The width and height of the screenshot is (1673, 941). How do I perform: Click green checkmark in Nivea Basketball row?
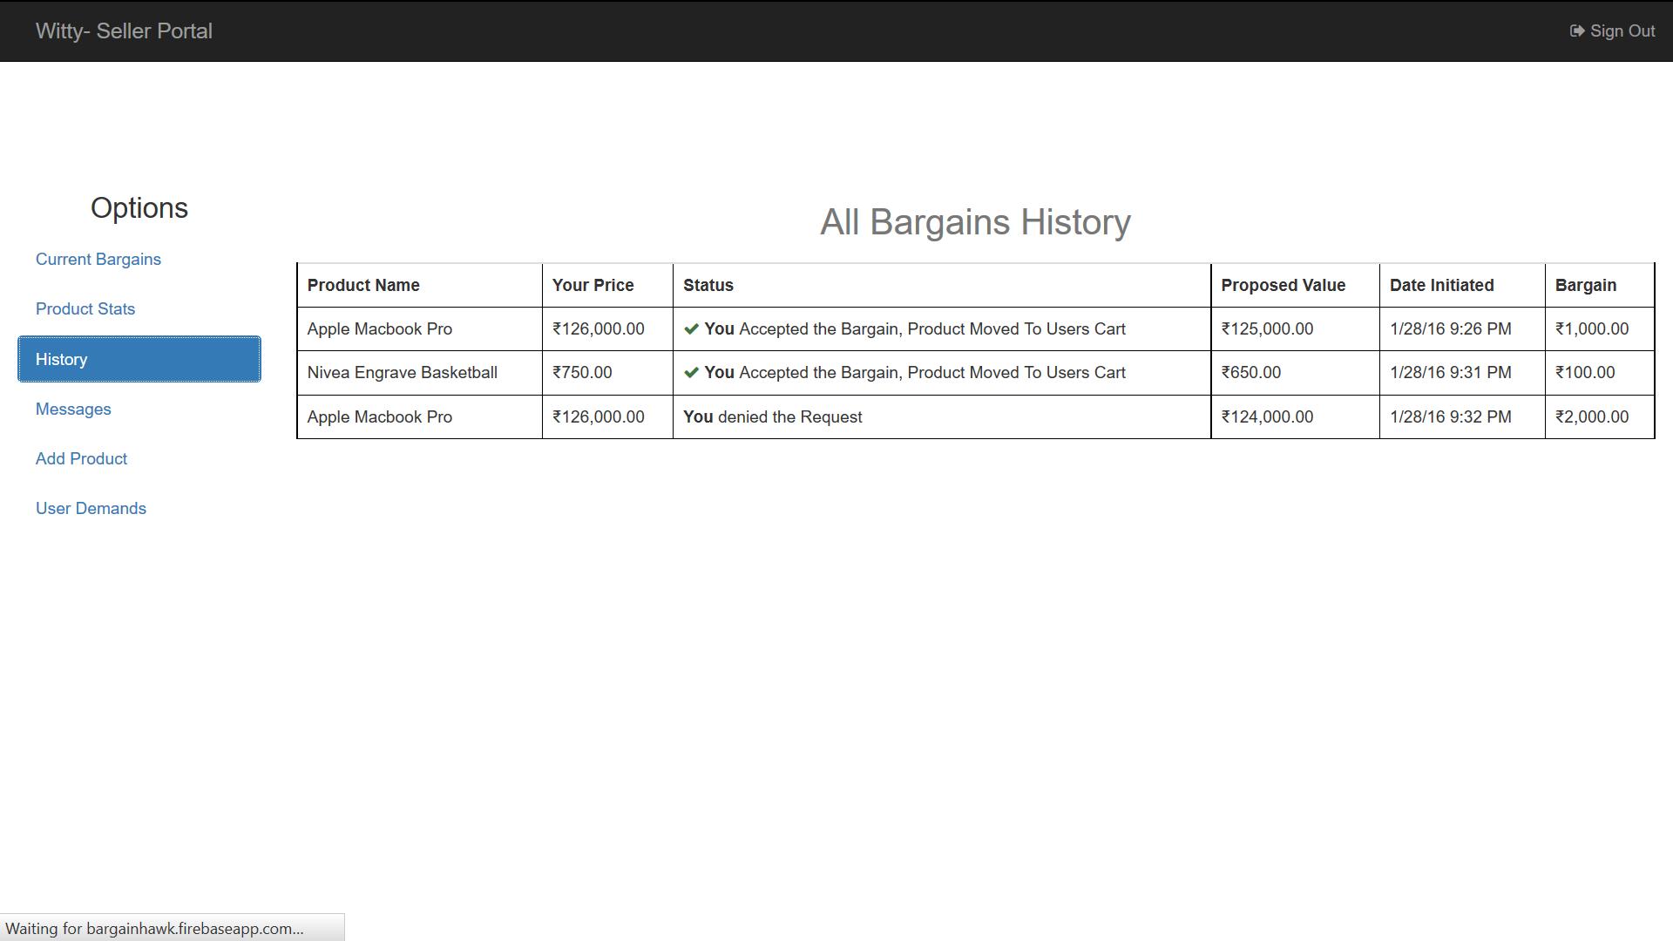[x=691, y=373]
